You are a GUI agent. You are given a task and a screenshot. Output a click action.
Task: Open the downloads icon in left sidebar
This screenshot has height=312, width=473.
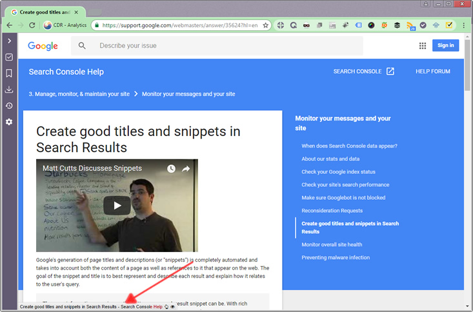point(9,89)
